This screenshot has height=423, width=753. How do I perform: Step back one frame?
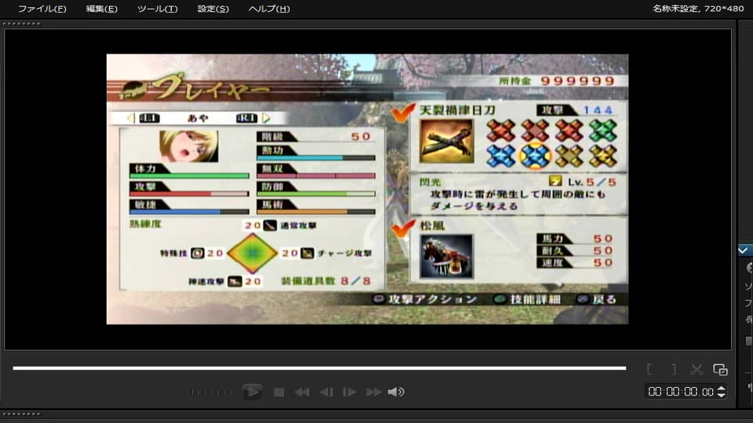click(x=326, y=392)
